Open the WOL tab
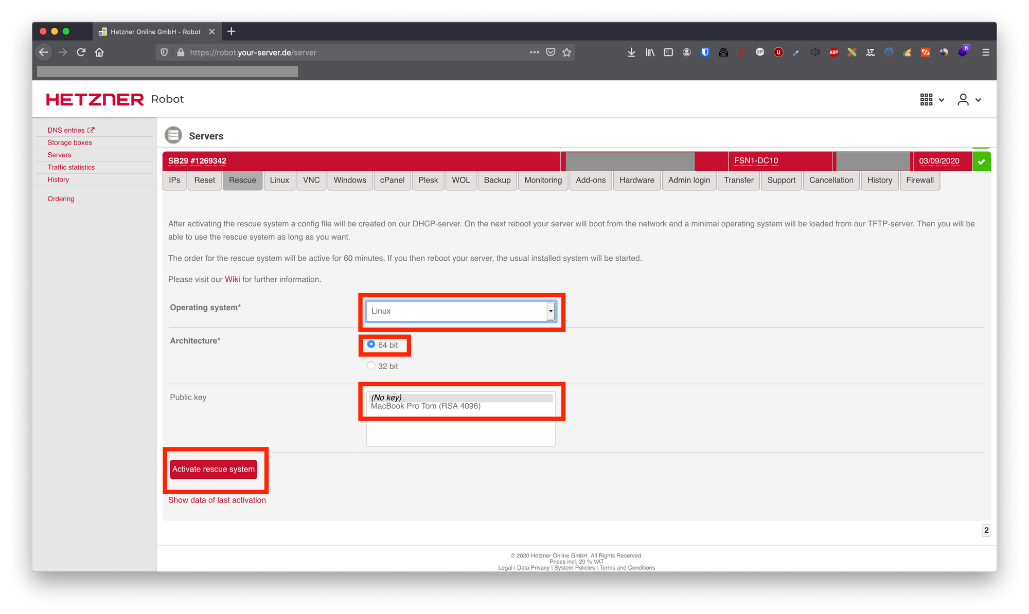This screenshot has height=614, width=1029. click(461, 180)
